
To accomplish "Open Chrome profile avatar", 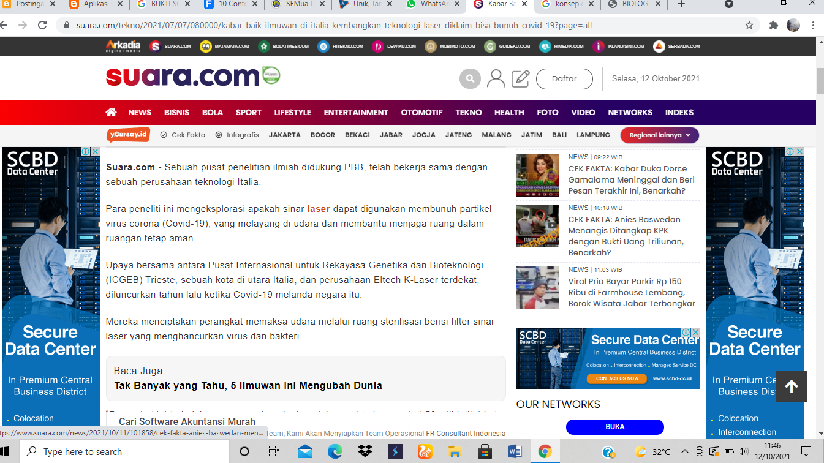I will [x=793, y=26].
